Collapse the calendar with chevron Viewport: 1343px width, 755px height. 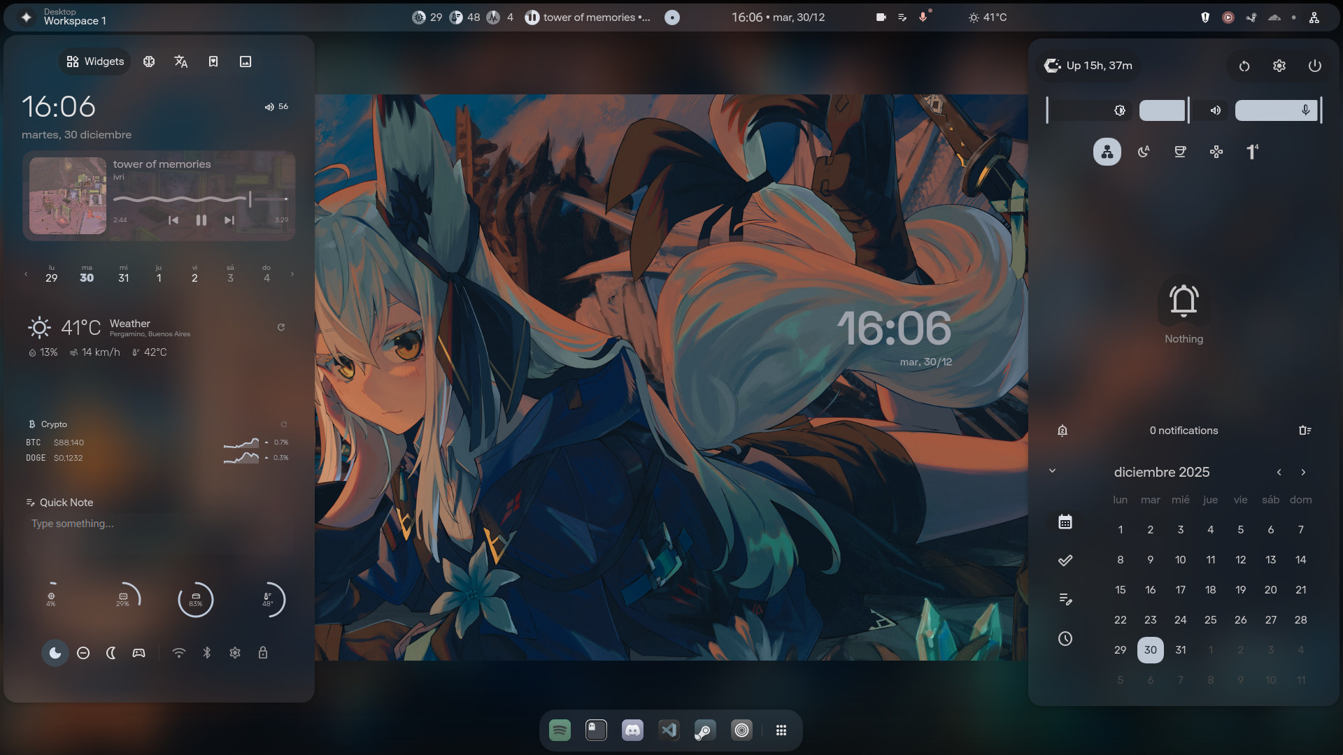click(x=1052, y=471)
